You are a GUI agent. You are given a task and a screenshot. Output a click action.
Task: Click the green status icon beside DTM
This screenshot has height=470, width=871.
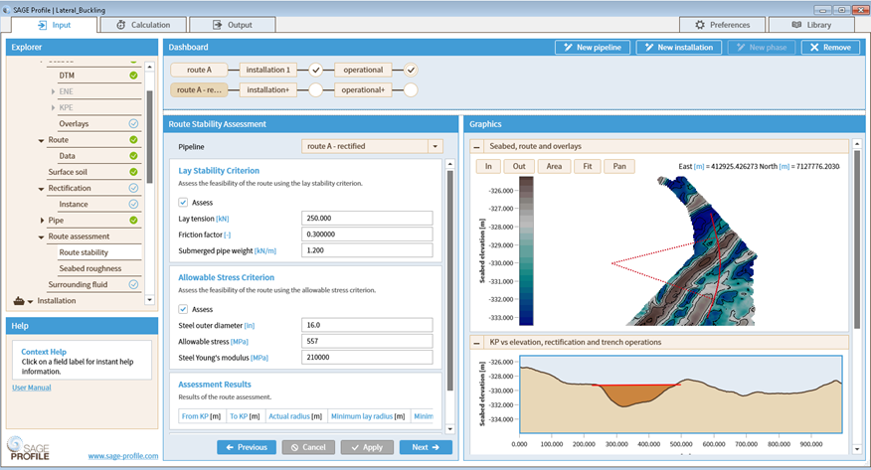click(133, 76)
